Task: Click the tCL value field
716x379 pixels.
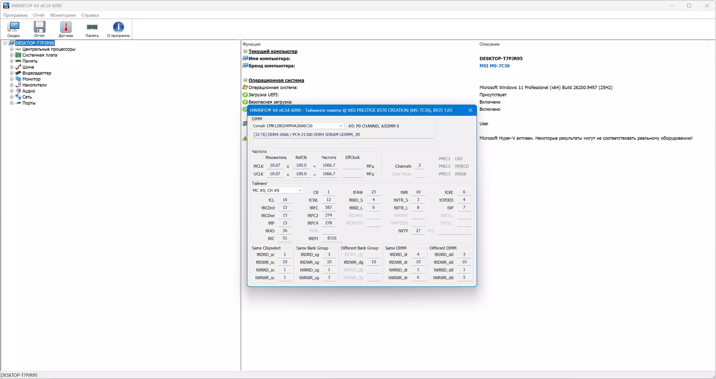Action: pos(285,200)
